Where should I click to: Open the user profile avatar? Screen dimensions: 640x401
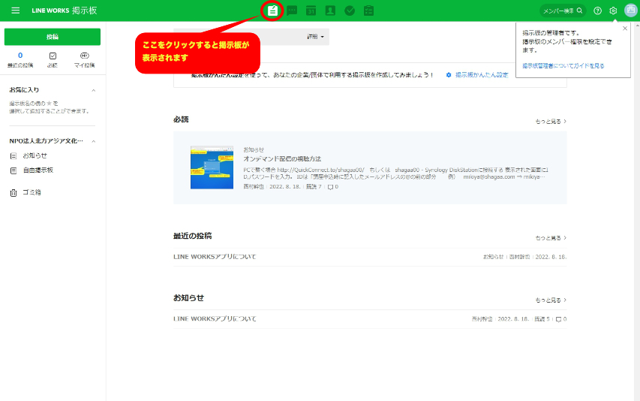630,11
